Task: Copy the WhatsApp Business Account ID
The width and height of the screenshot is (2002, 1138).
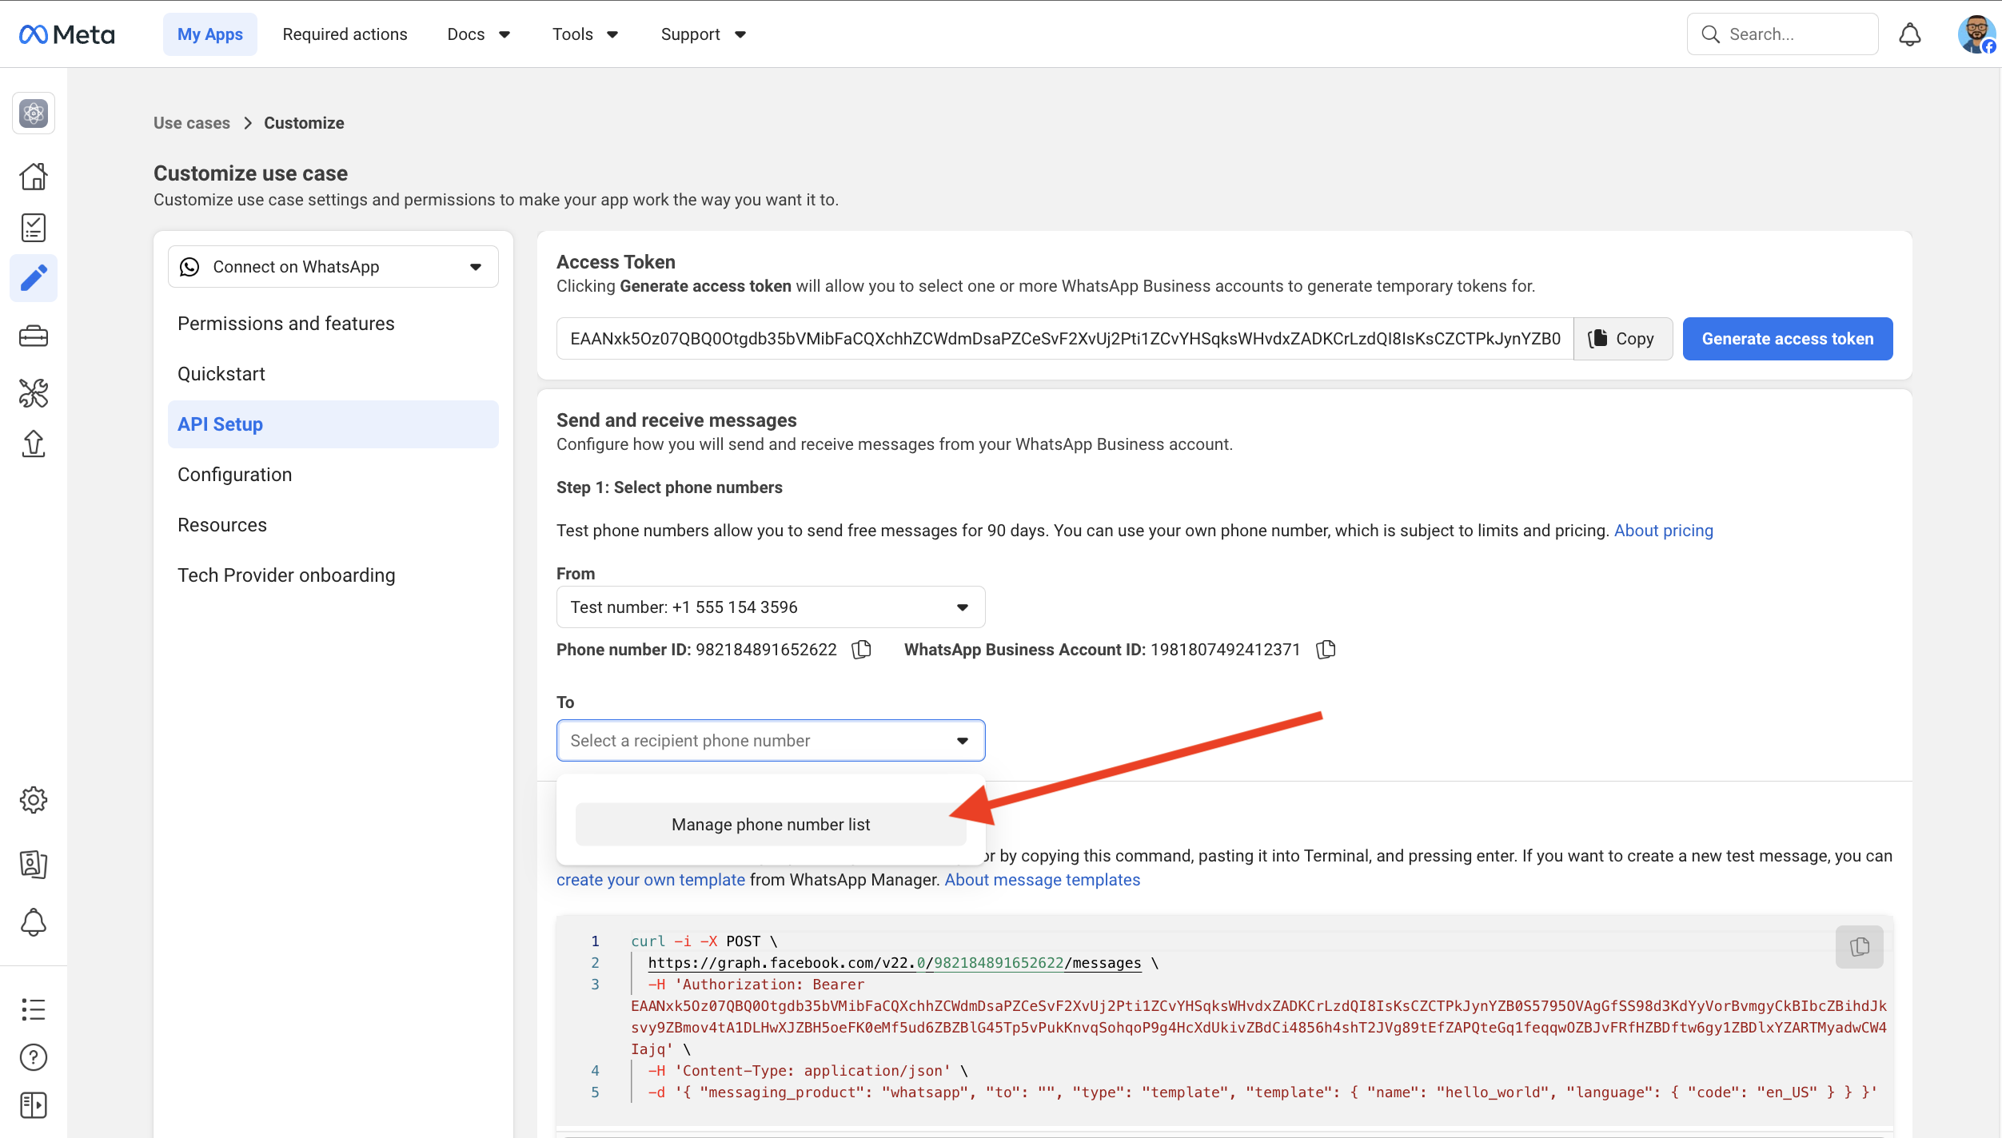Action: click(1326, 650)
